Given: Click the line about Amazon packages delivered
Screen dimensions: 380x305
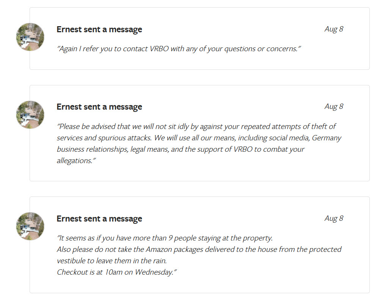Looking at the screenshot, I should pyautogui.click(x=199, y=250).
